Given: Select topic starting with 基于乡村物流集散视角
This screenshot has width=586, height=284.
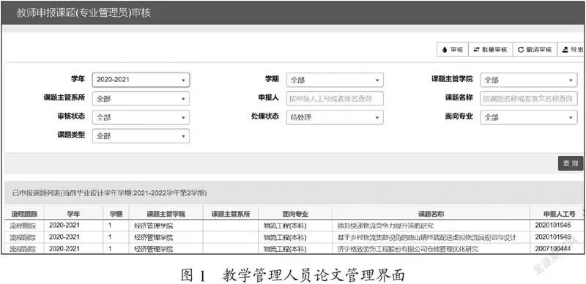Looking at the screenshot, I should pyautogui.click(x=426, y=237).
